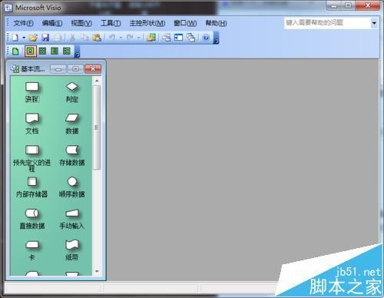The width and height of the screenshot is (384, 298).
Task: Click the stencil scrollbar down arrow
Action: [97, 271]
